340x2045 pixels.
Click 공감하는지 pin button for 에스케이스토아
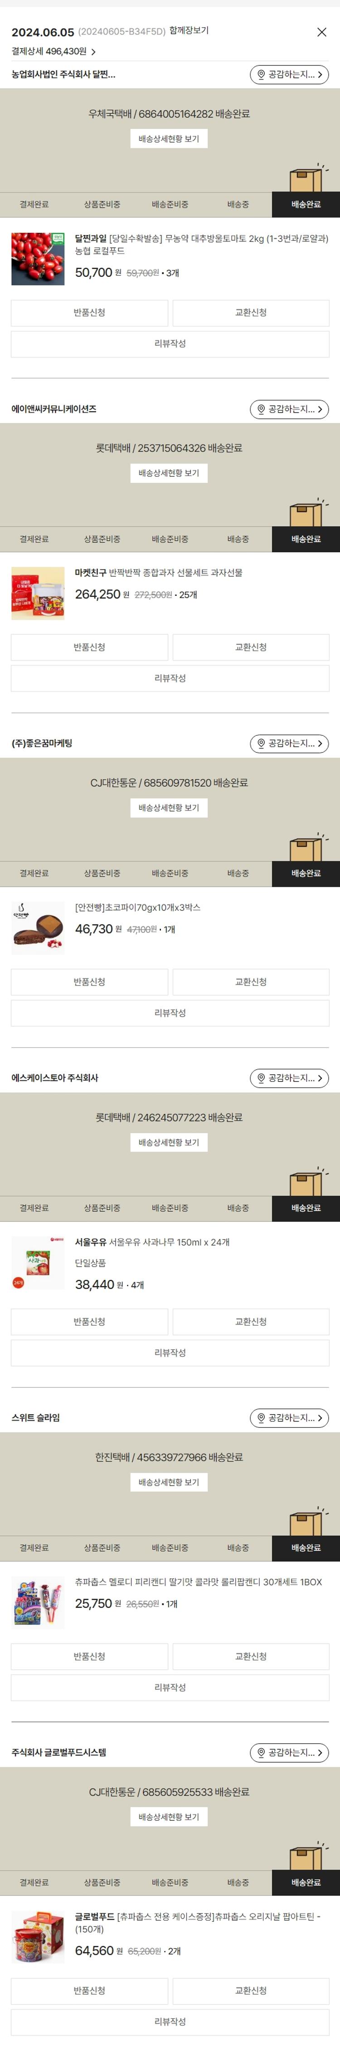(289, 1077)
